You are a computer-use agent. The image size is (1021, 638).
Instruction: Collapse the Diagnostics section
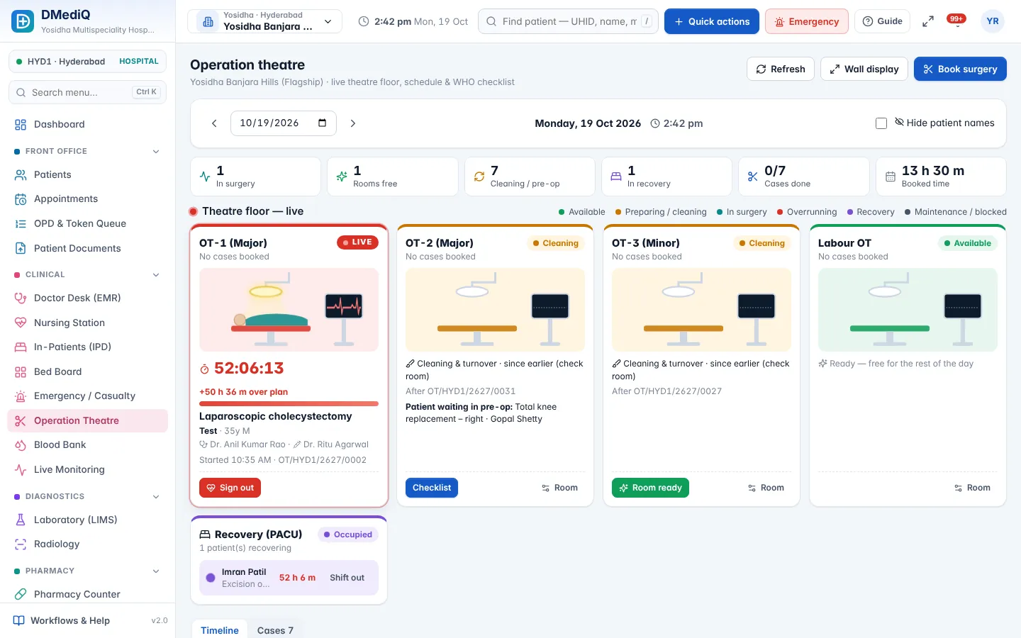click(x=156, y=496)
